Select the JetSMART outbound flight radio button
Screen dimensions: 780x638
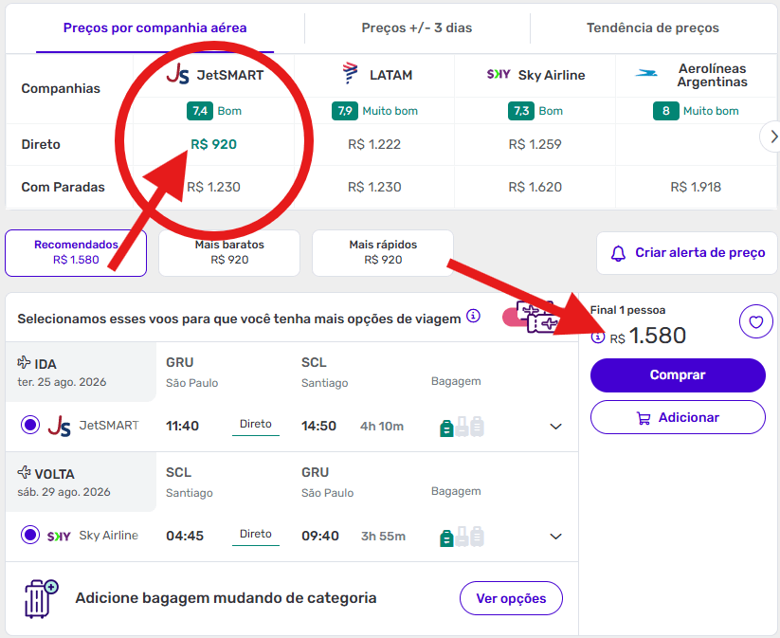tap(29, 426)
